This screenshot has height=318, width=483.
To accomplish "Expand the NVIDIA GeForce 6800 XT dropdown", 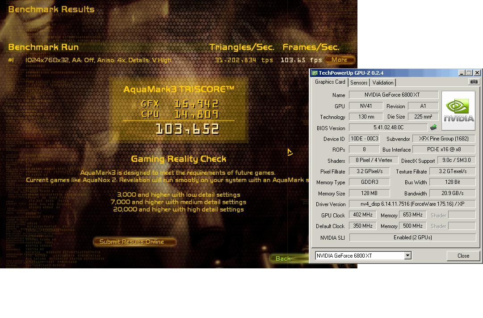I will point(407,255).
